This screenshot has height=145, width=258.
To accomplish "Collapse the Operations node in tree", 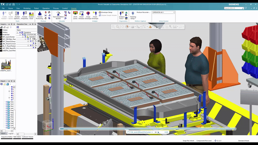I will 17,33.
